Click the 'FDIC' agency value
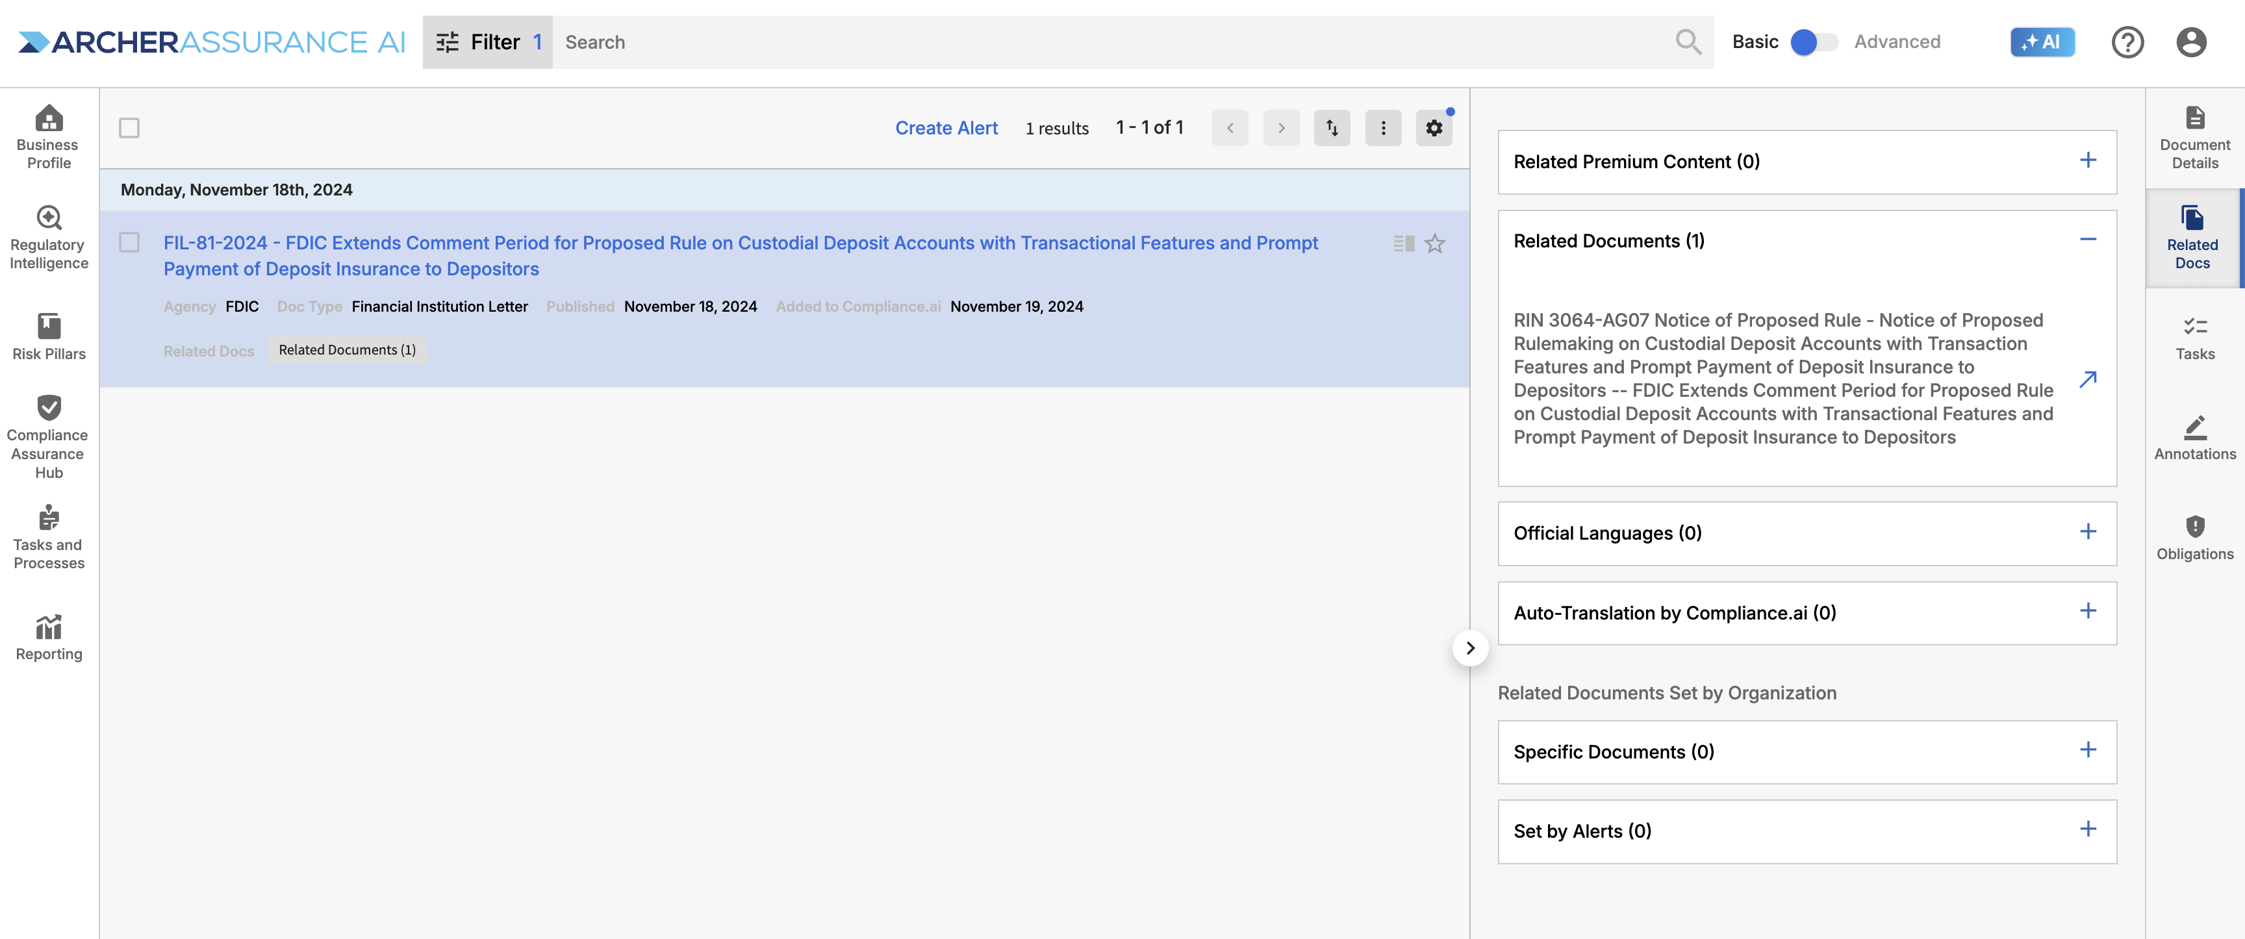 pyautogui.click(x=242, y=307)
